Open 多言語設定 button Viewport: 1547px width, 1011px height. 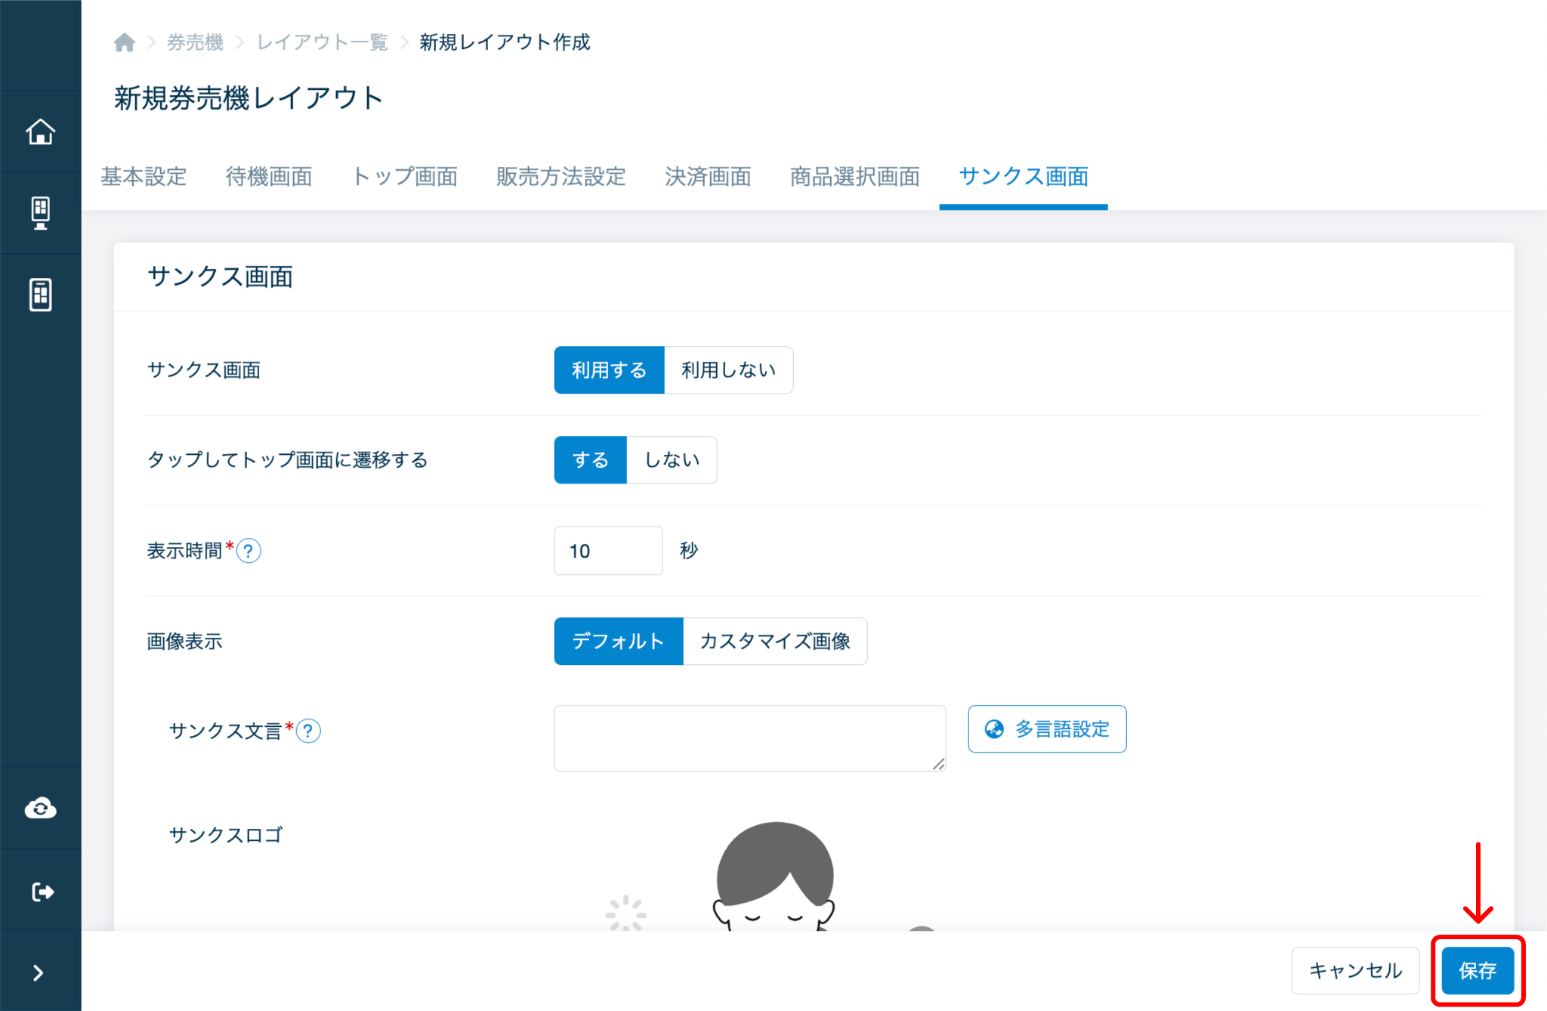pos(1047,729)
